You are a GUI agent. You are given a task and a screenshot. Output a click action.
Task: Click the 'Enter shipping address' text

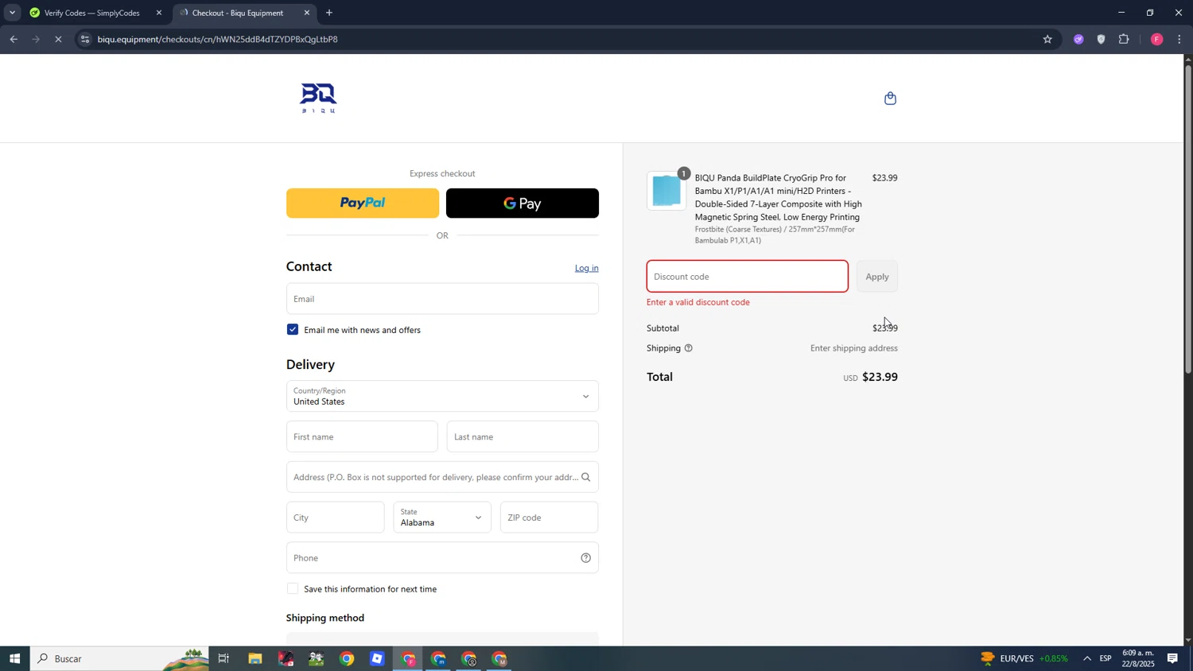click(854, 348)
